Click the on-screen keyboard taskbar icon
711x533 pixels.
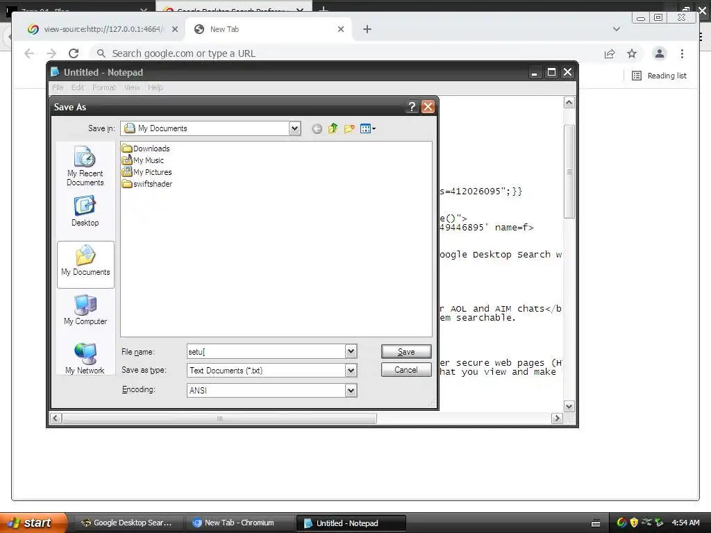[x=596, y=523]
